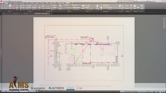Click the Paste button
Image resolution: width=166 pixels, height=93 pixels.
click(x=135, y=6)
